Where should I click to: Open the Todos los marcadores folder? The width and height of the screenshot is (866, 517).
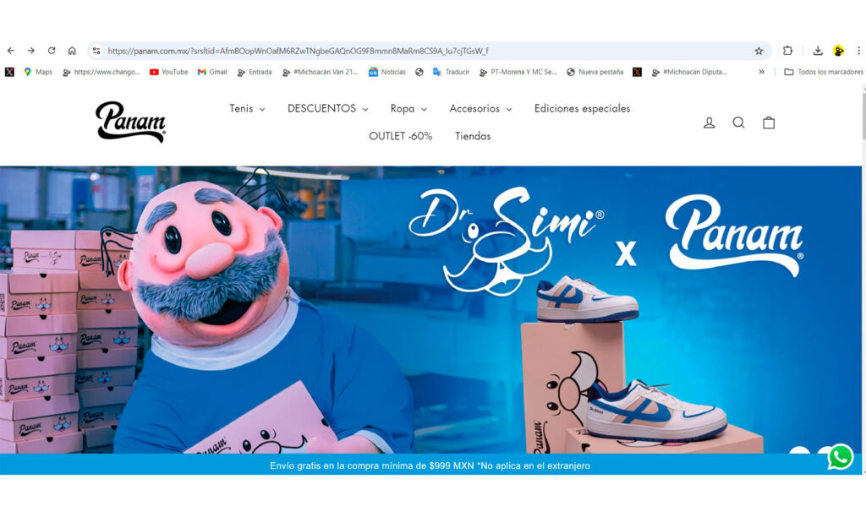pyautogui.click(x=823, y=72)
